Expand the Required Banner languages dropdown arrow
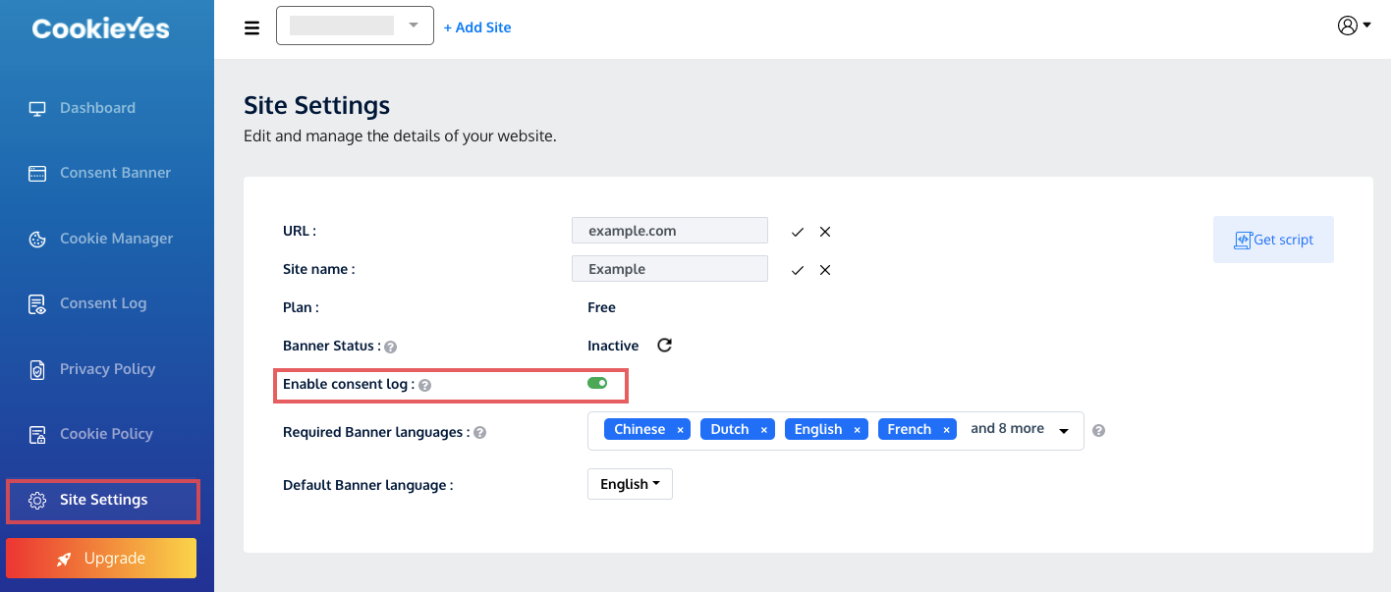The width and height of the screenshot is (1391, 592). [1064, 431]
